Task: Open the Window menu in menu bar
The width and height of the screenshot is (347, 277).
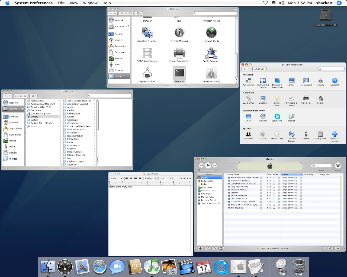Action: coord(90,3)
